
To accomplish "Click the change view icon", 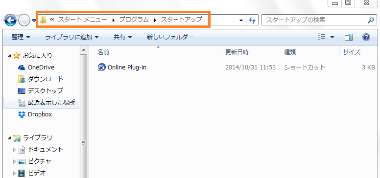I will click(321, 37).
